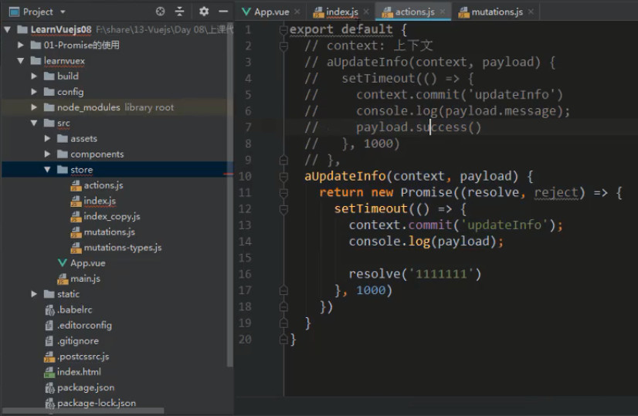638x416 pixels.
Task: Select the src folder label
Action: [63, 123]
